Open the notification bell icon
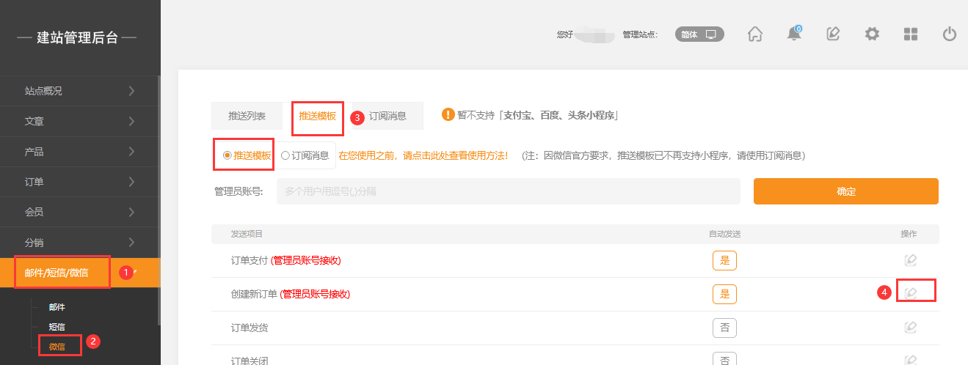968x365 pixels. tap(793, 34)
